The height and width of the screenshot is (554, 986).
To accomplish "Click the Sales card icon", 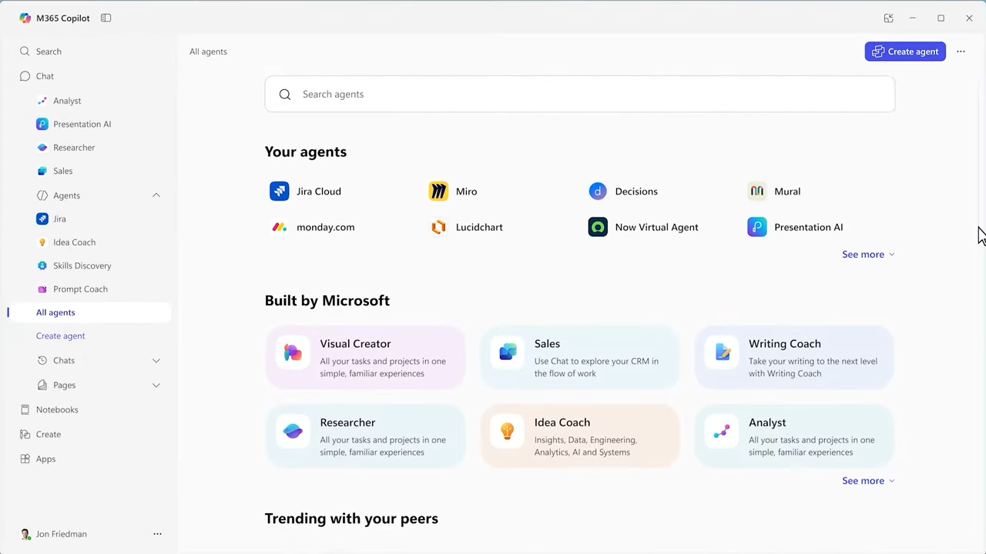I will [508, 353].
